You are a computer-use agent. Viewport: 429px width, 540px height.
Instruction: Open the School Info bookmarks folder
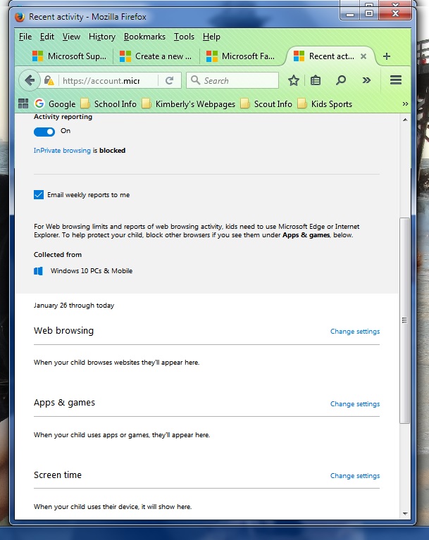[x=108, y=103]
